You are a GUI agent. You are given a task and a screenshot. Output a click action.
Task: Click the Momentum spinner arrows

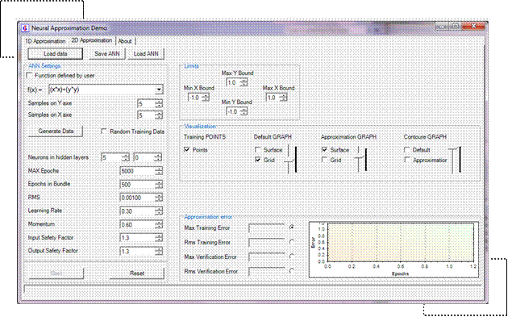(x=159, y=224)
